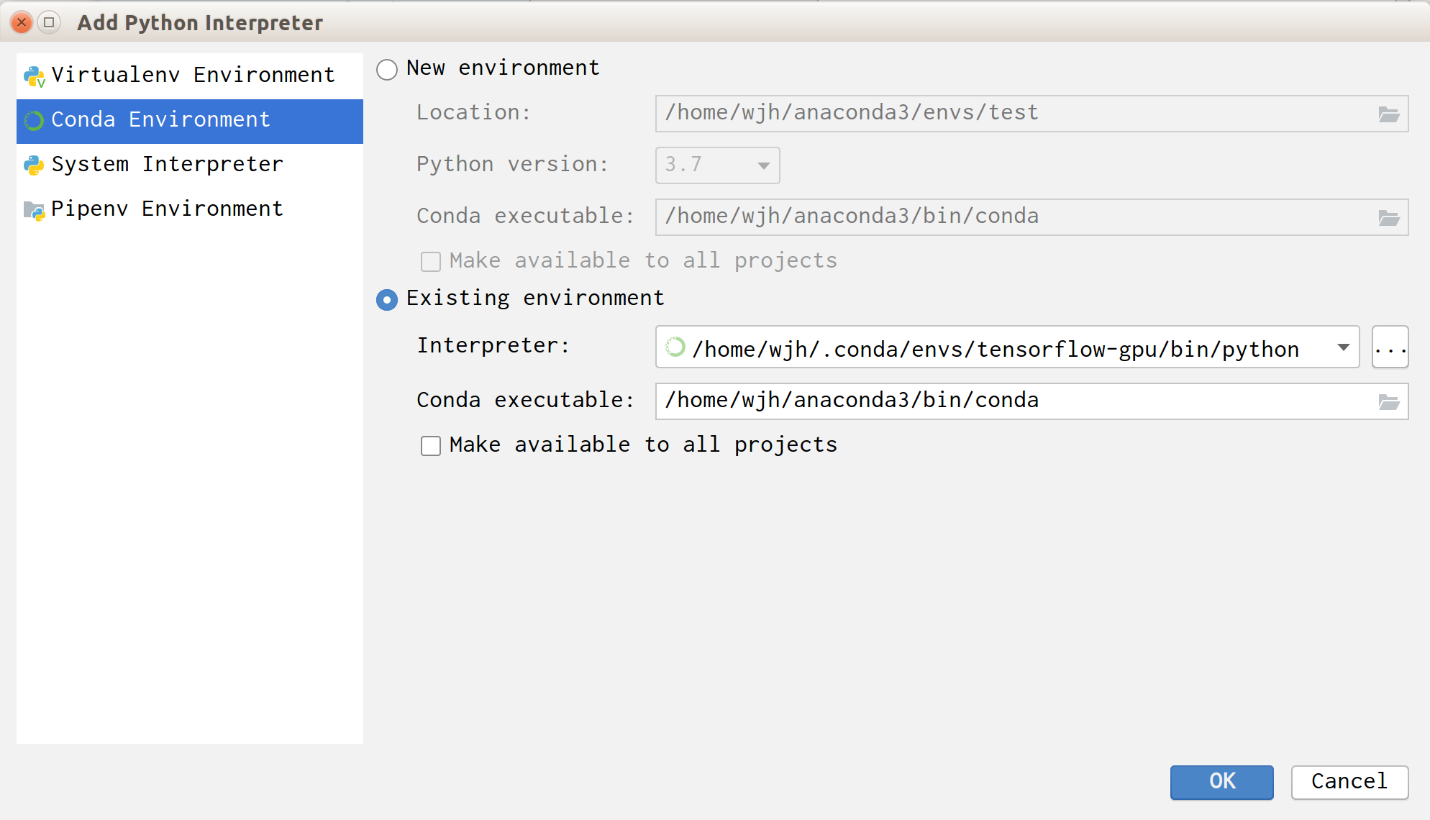1430x820 pixels.
Task: Expand the Interpreter path dropdown arrow
Action: click(x=1342, y=347)
